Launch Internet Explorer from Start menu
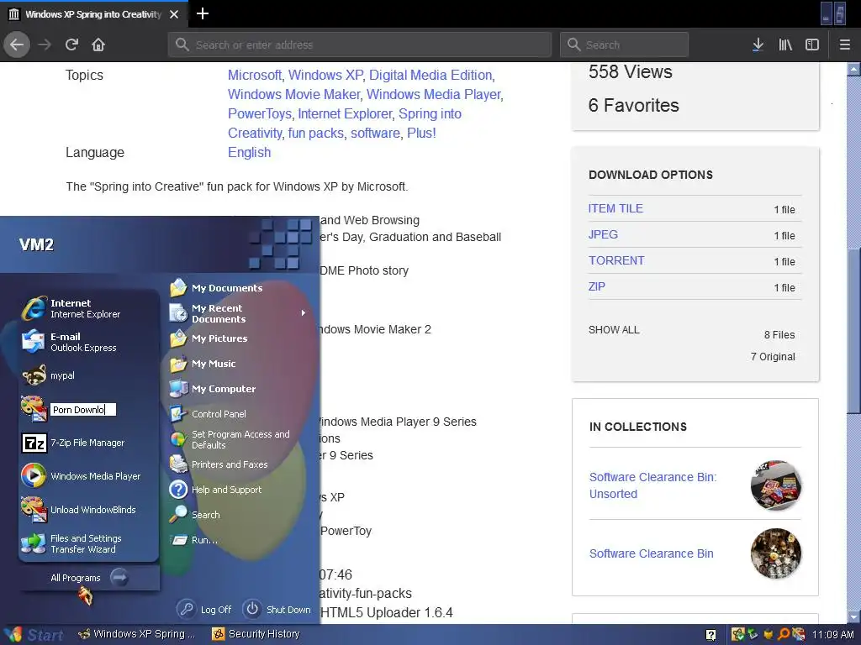The height and width of the screenshot is (645, 861). click(x=87, y=308)
